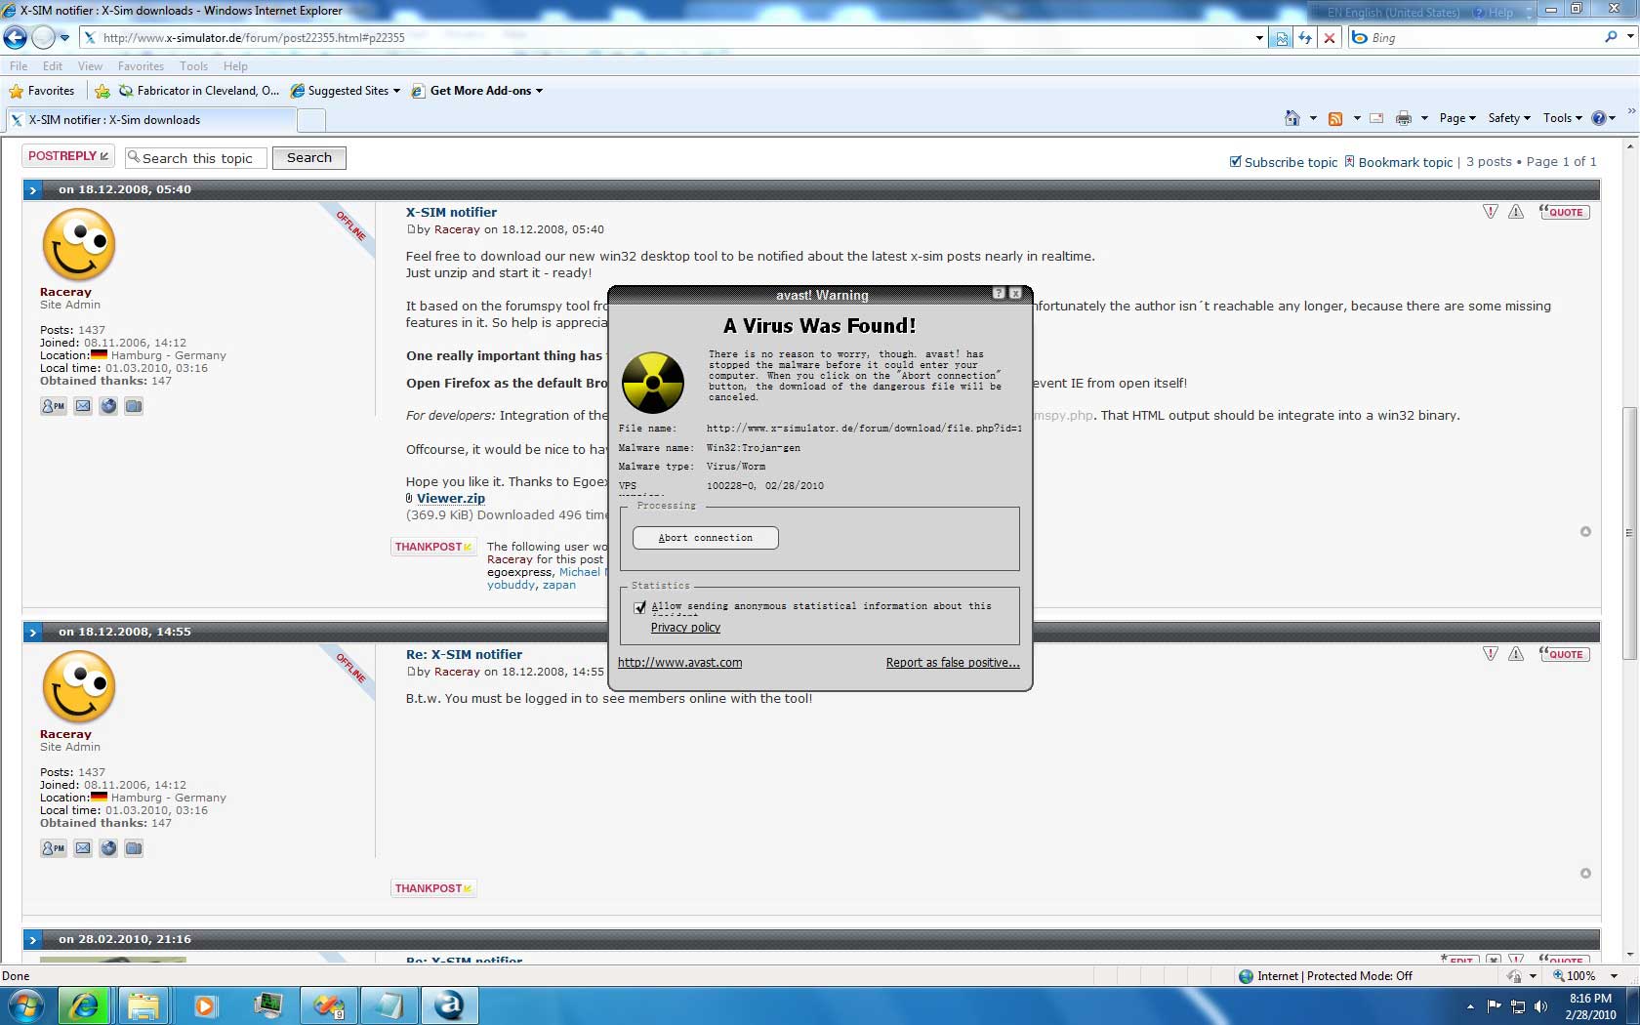Click the Add to Favorites Bar icon
1640x1025 pixels.
102,91
